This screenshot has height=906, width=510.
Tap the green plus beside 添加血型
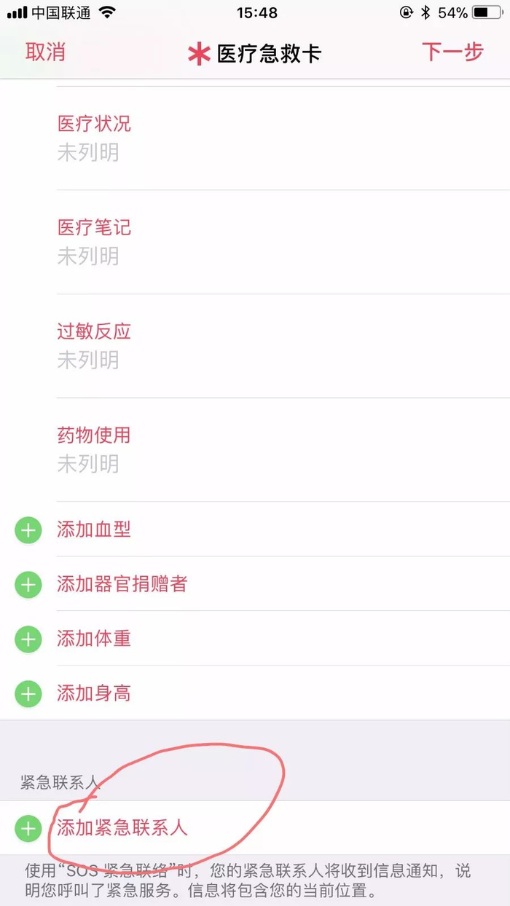(28, 530)
